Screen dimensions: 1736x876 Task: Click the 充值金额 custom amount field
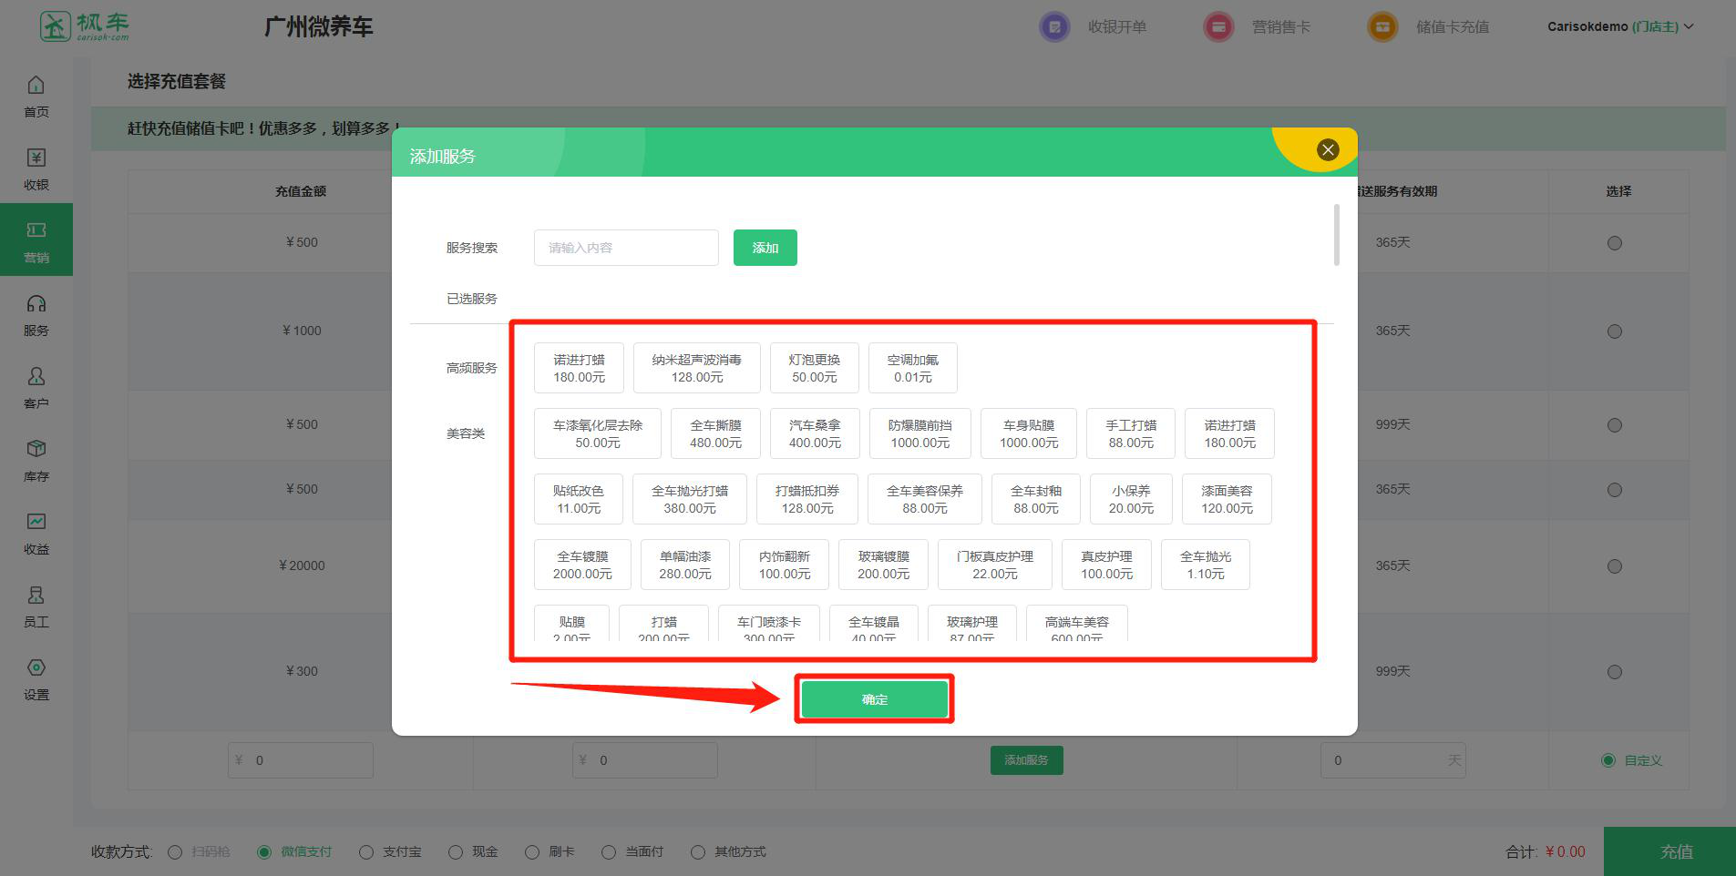point(301,760)
